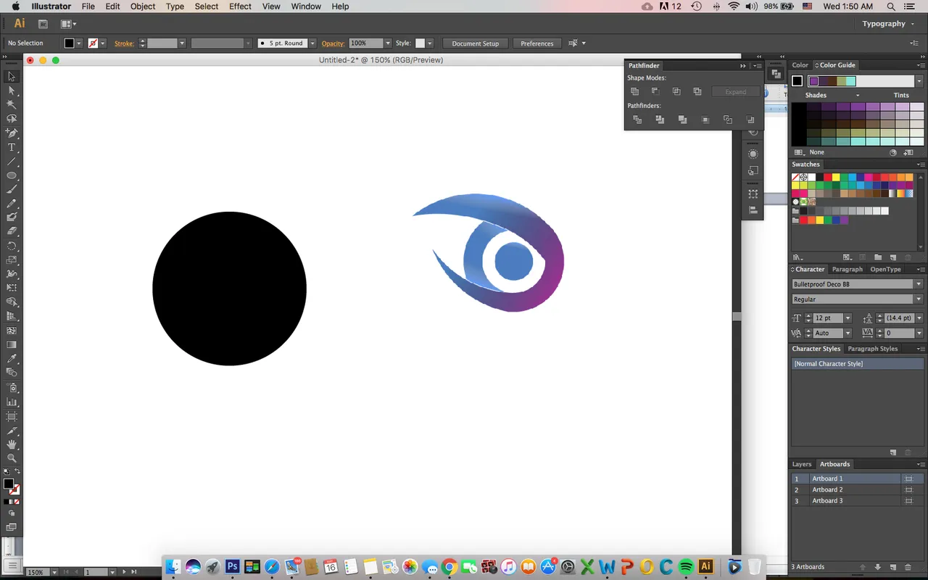Swap fill and stroke in toolbar
The width and height of the screenshot is (928, 580).
(17, 472)
